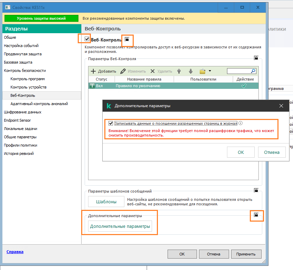
Task: Click the Уровень защиты высокий indicator
Action: (x=41, y=18)
